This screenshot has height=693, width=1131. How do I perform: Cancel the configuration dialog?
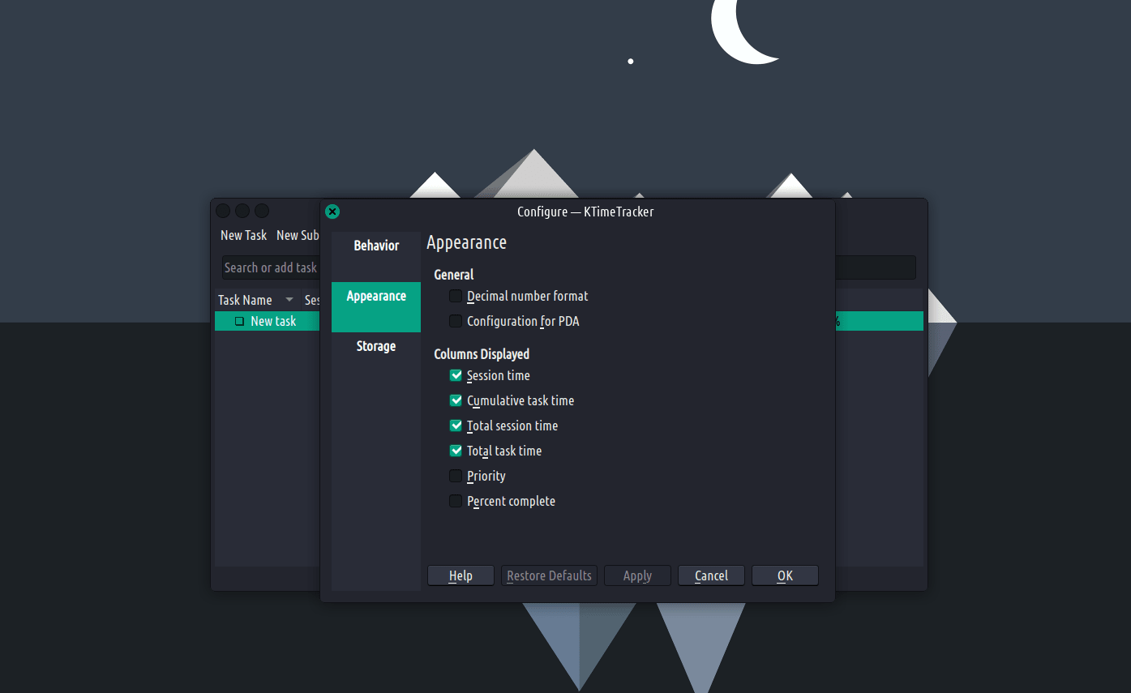coord(711,575)
